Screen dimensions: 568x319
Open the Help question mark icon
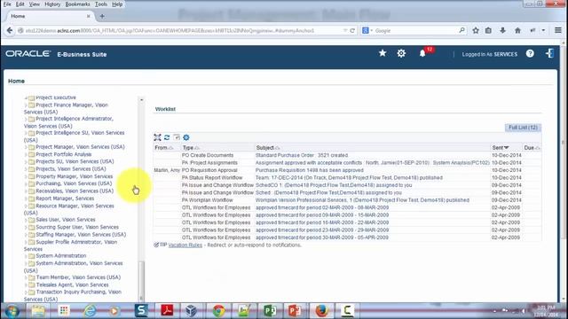click(530, 53)
